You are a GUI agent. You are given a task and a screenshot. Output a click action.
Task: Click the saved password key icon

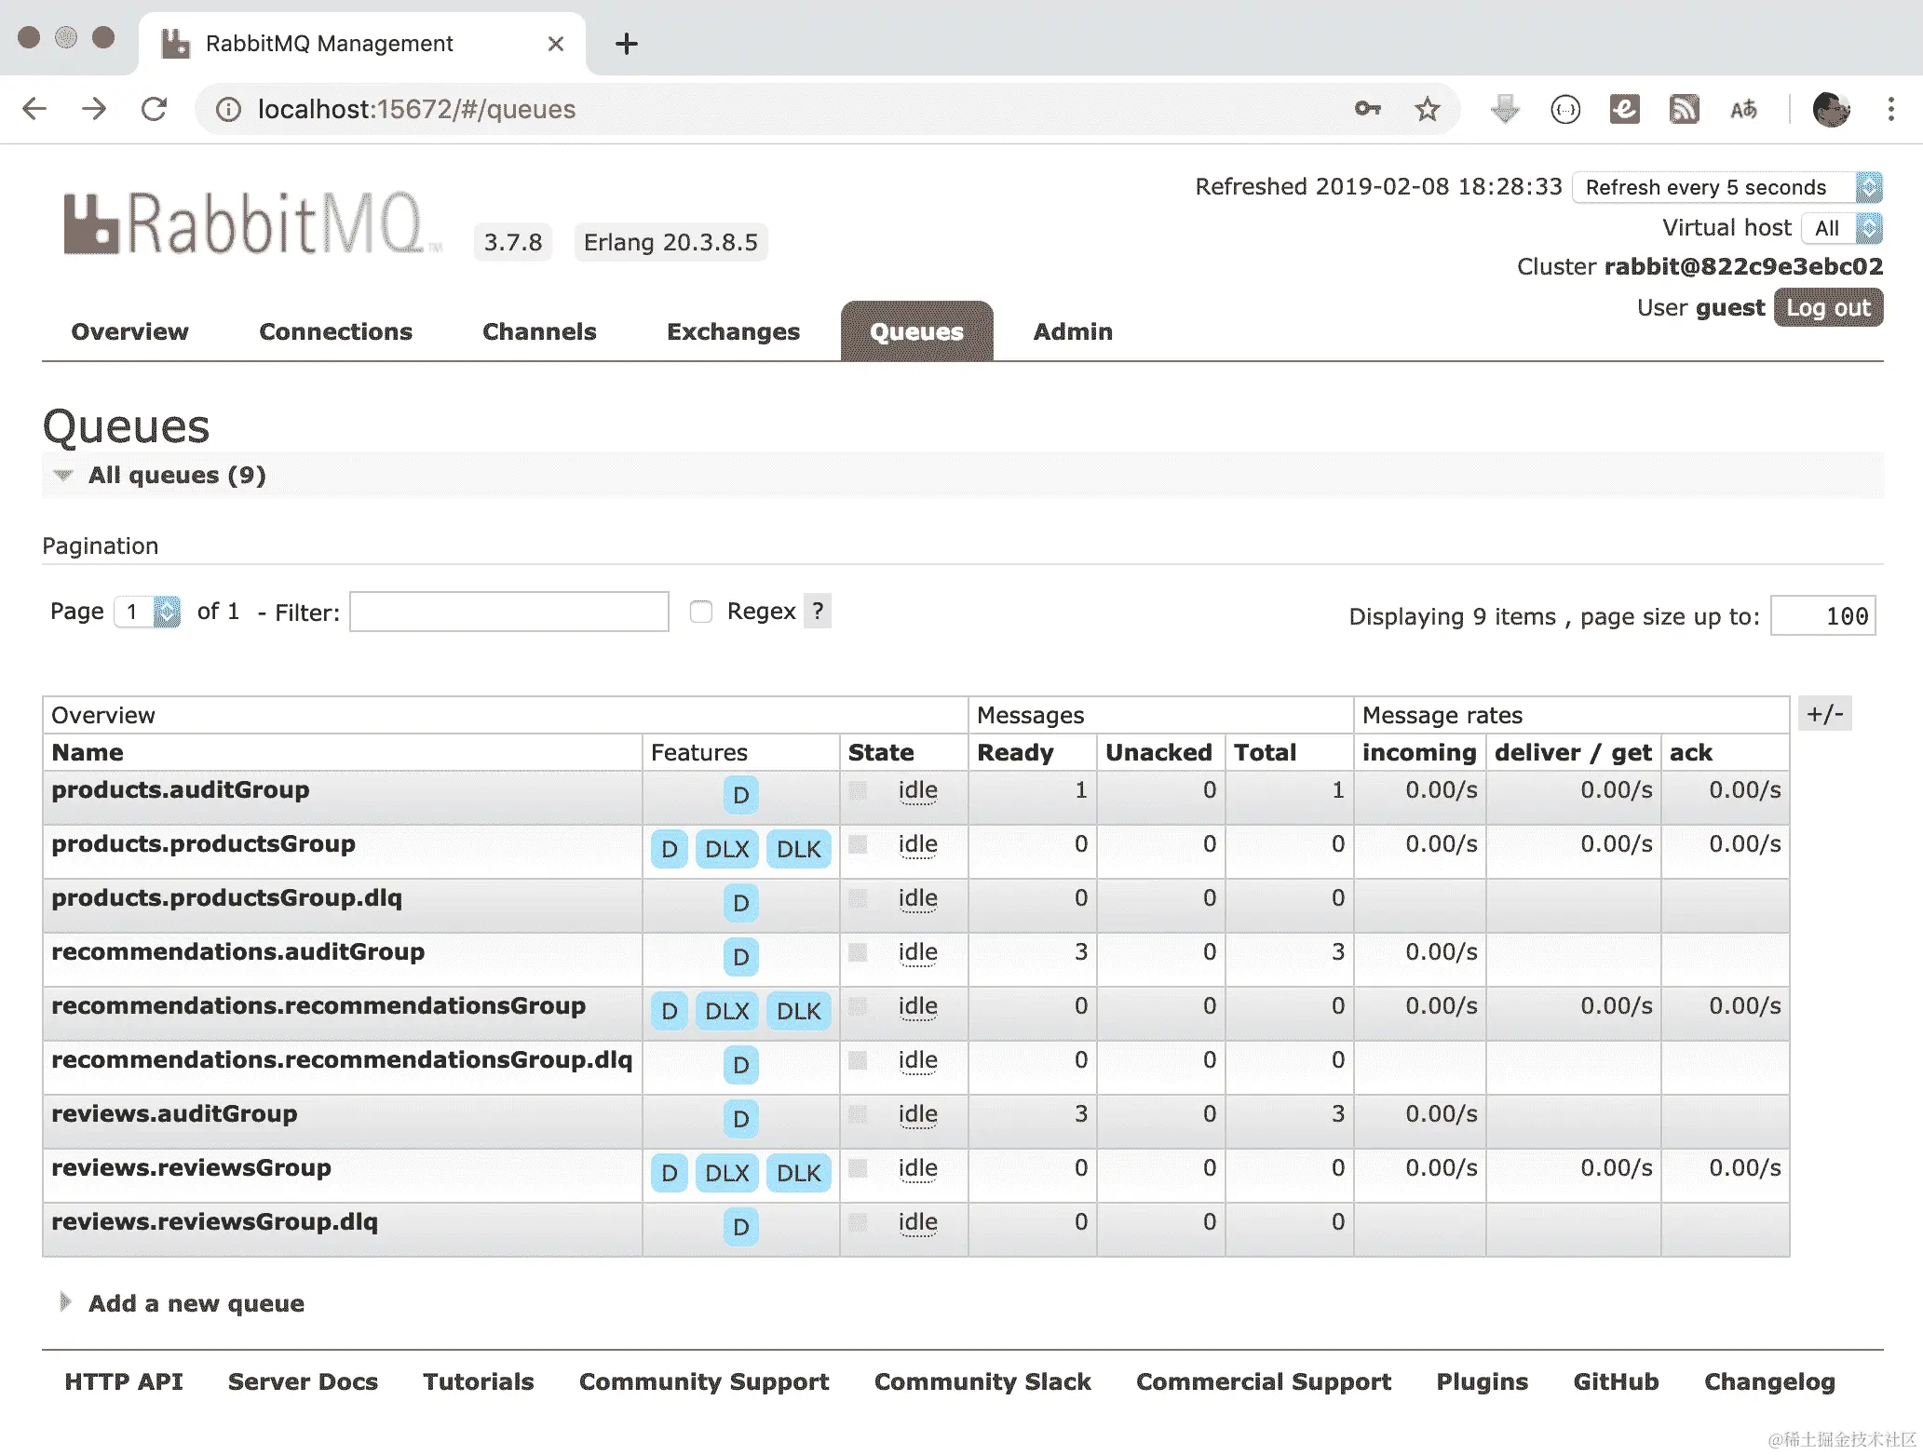tap(1367, 110)
